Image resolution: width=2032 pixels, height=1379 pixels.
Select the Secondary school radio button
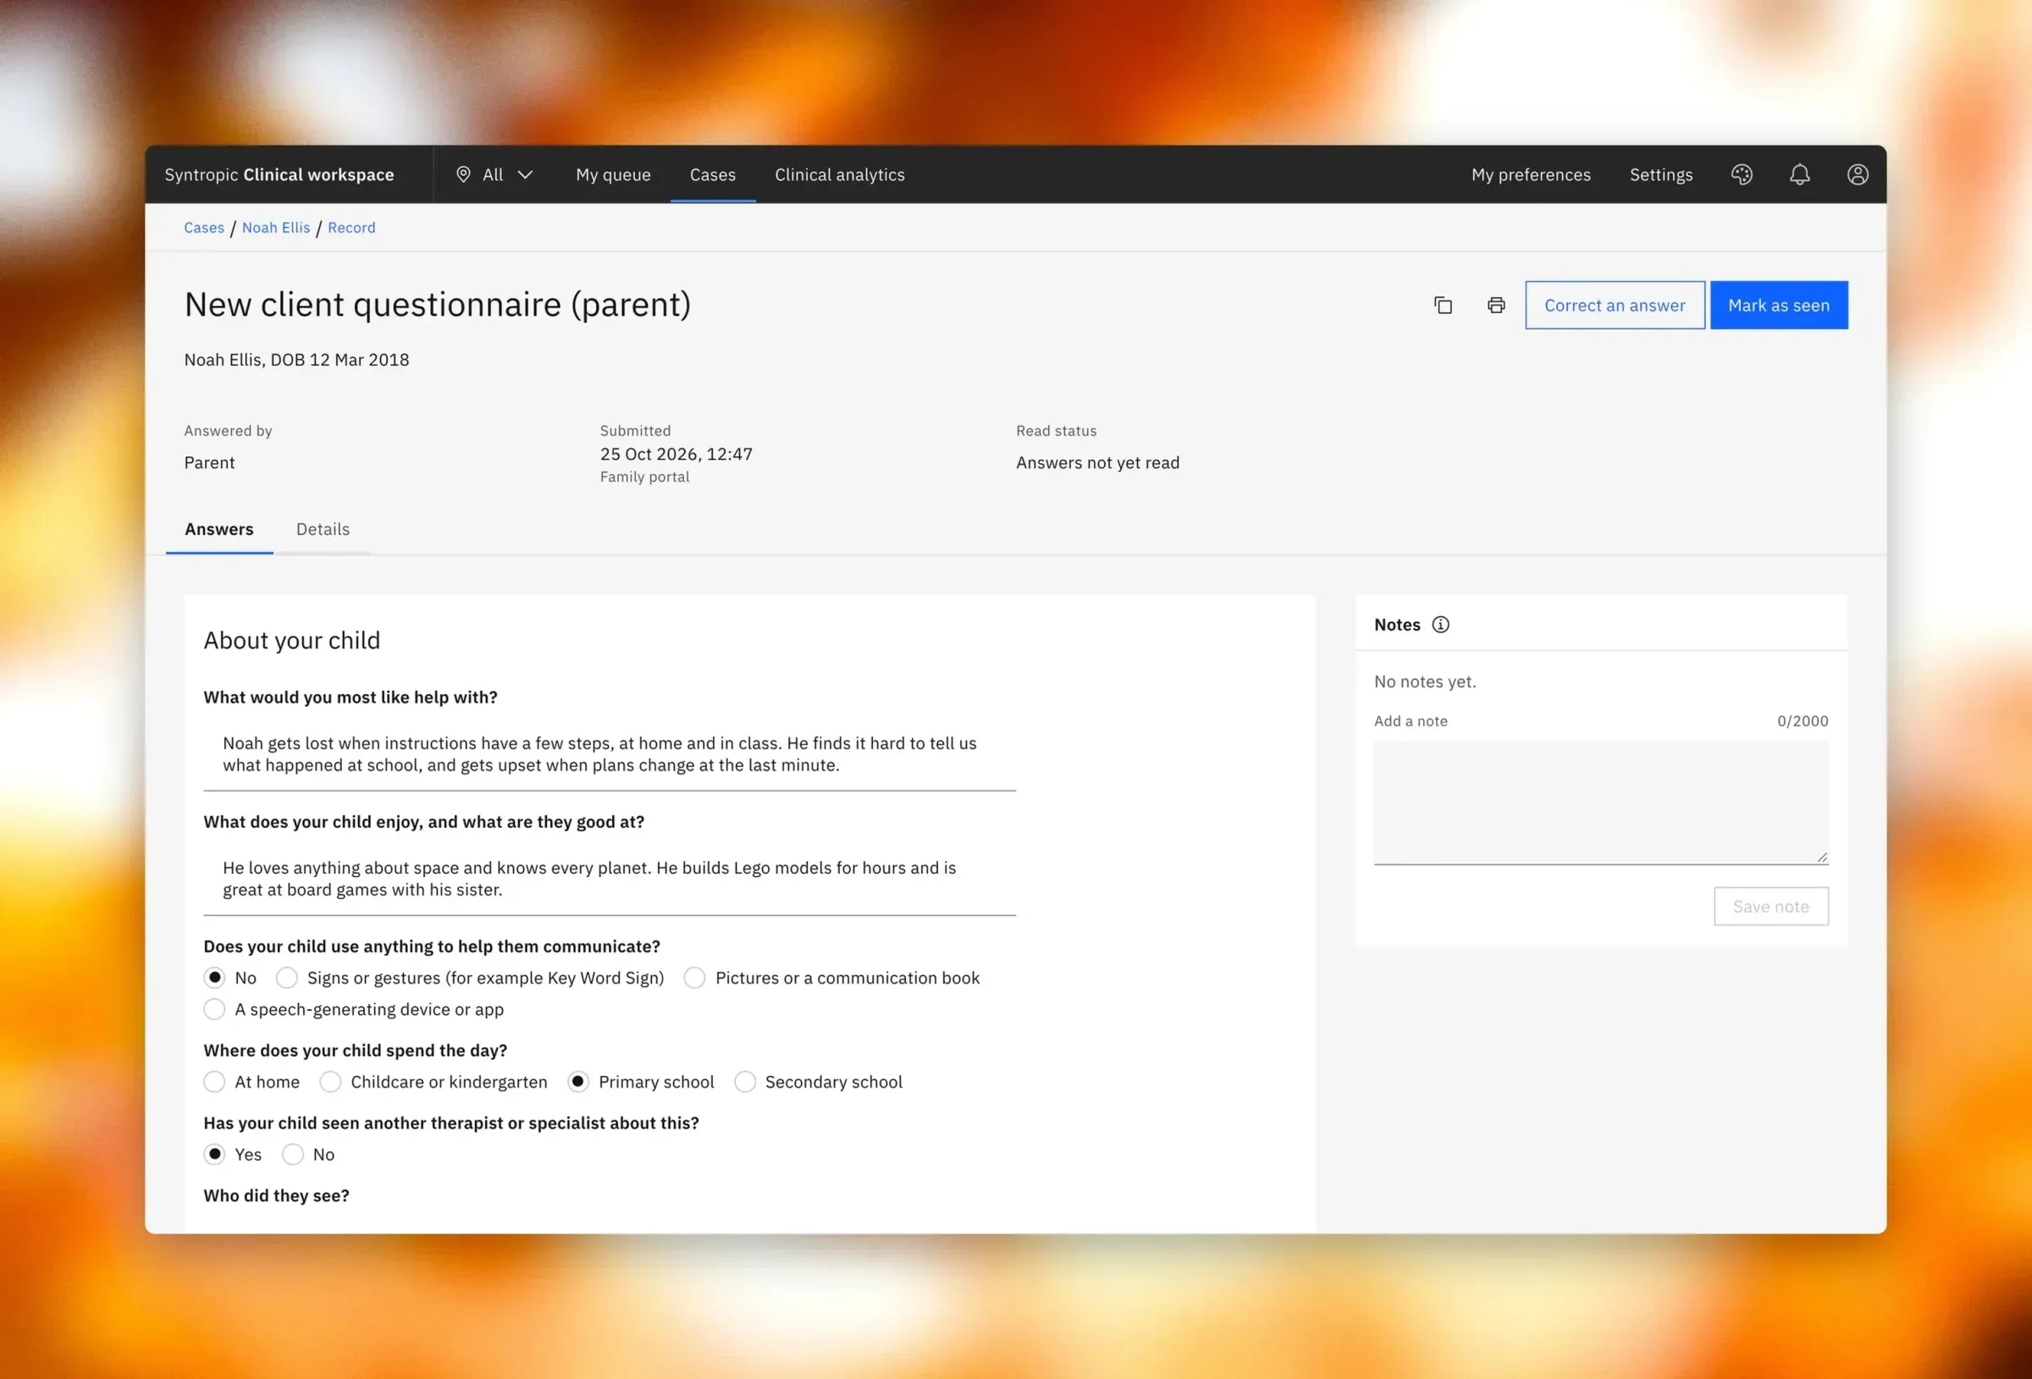pos(745,1082)
